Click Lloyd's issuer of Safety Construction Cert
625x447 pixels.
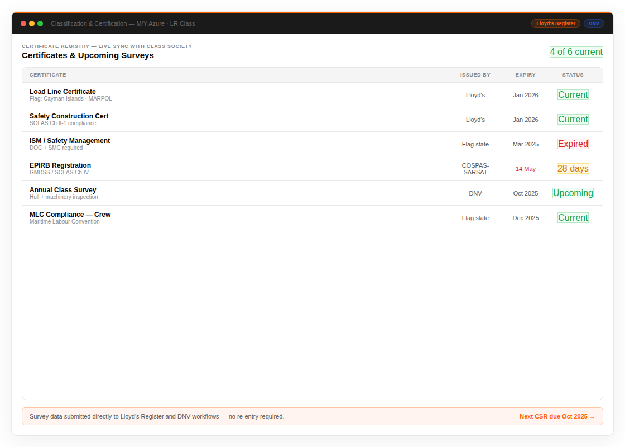click(475, 120)
